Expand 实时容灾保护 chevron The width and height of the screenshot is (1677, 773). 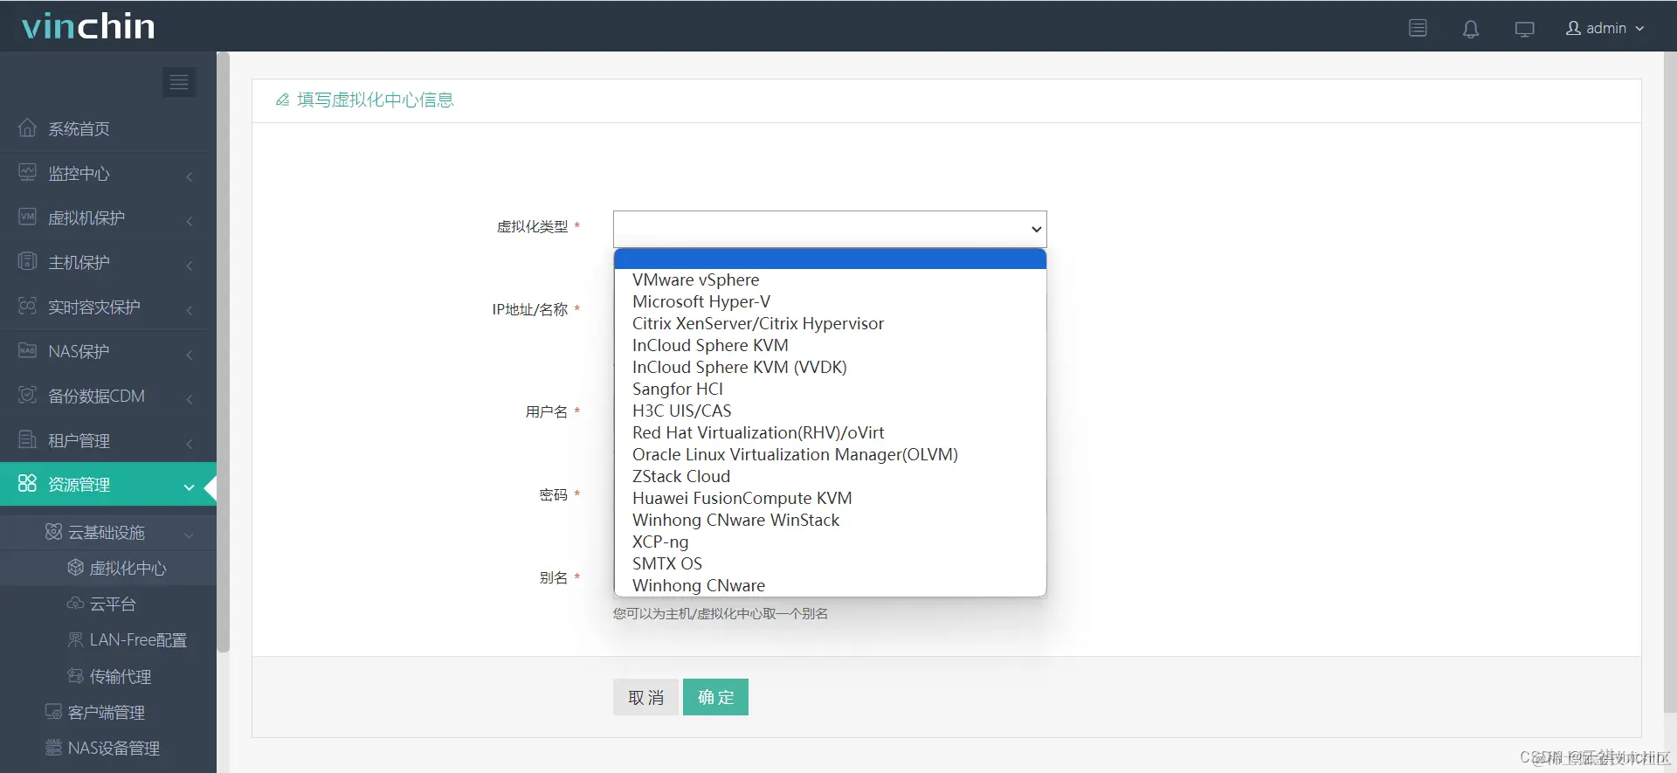pyautogui.click(x=190, y=309)
